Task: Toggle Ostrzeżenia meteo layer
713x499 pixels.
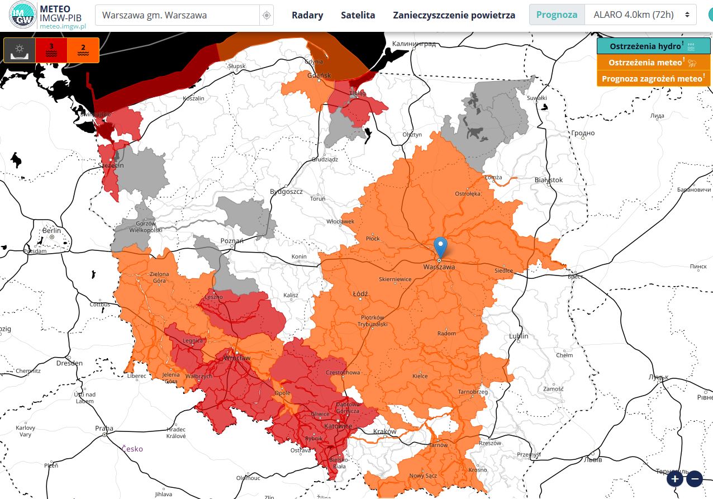Action: click(653, 63)
